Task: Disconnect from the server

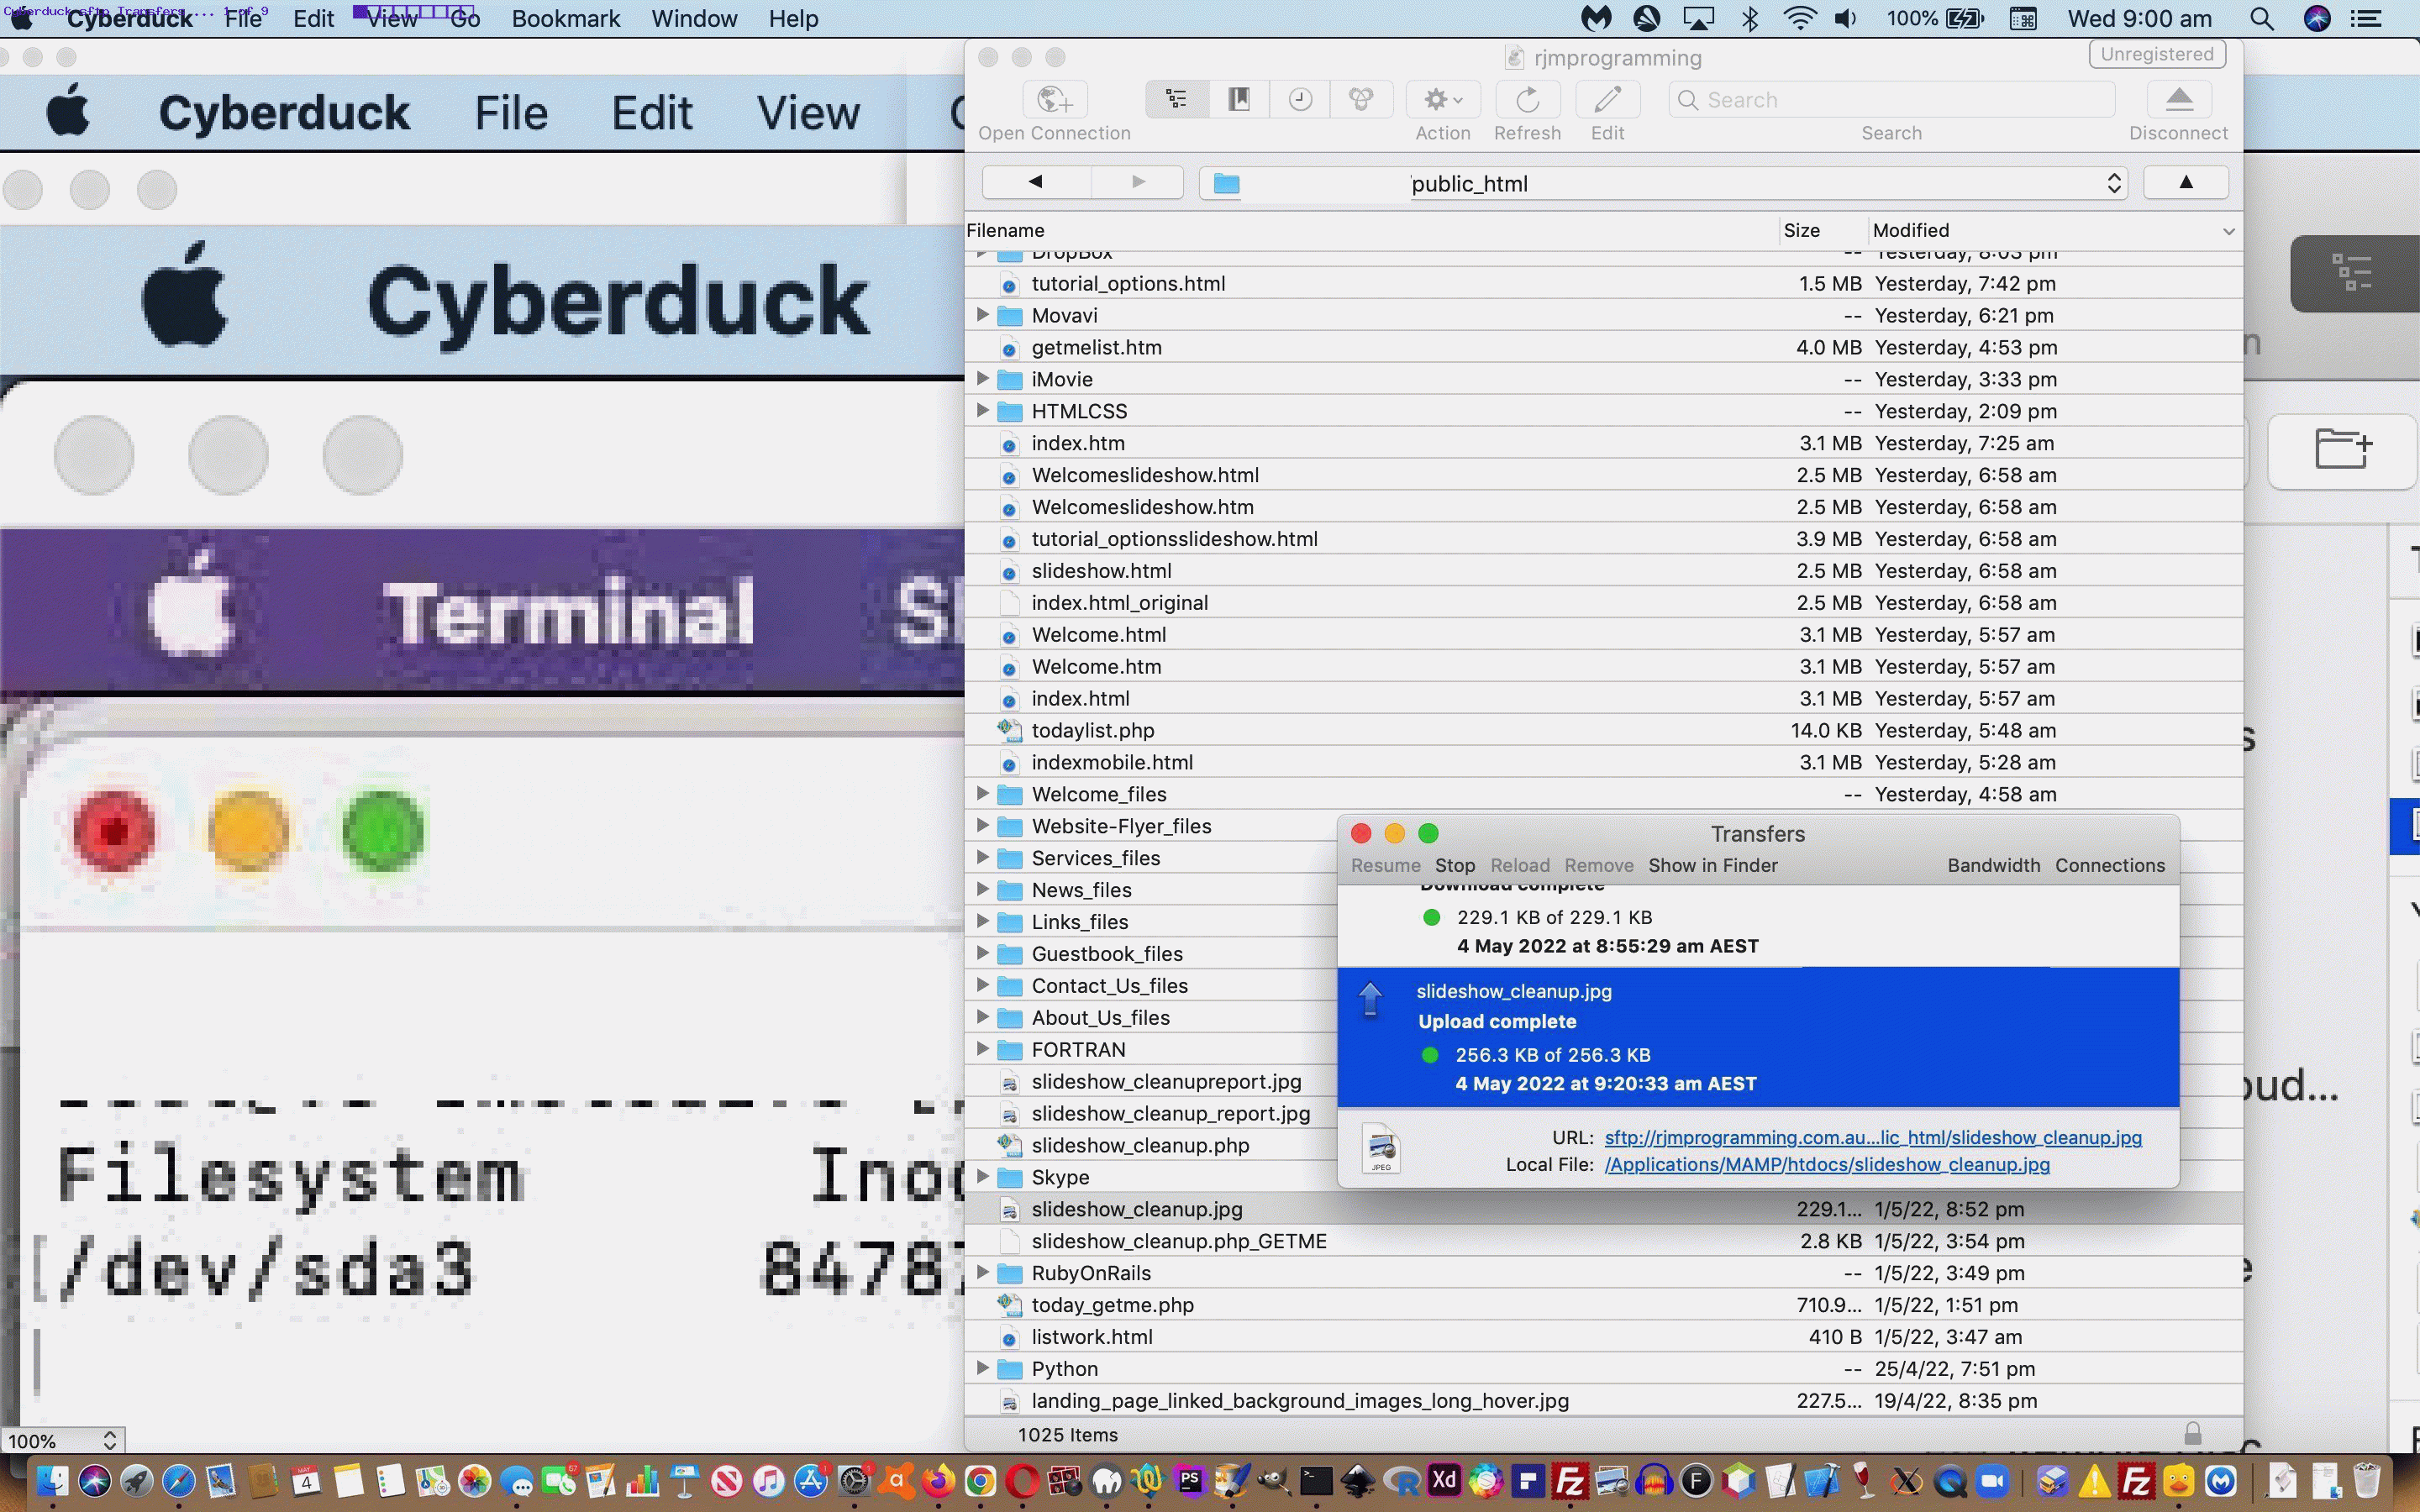Action: 2179,99
